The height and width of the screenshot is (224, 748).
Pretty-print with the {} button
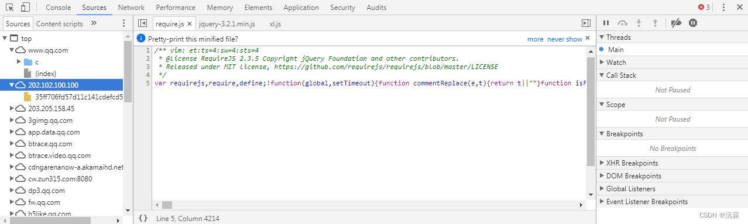click(143, 218)
